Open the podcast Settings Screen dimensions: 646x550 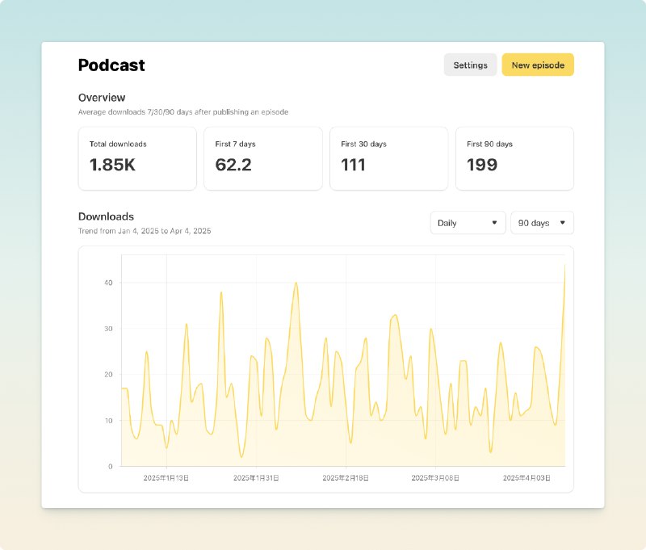470,65
